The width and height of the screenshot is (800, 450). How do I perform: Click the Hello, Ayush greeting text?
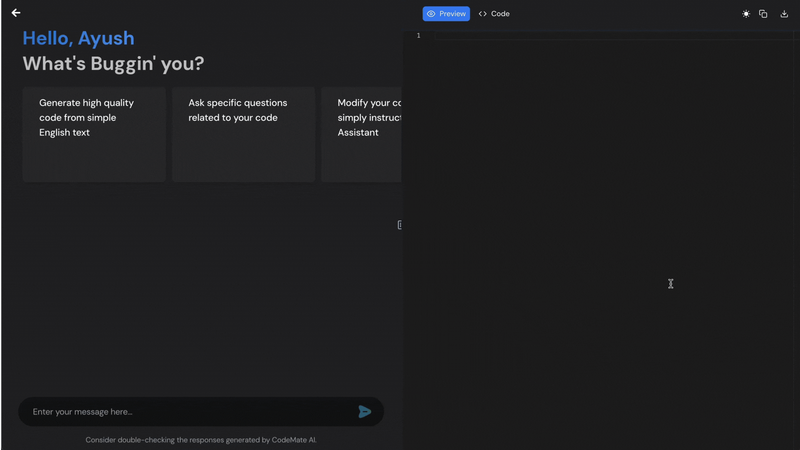(x=78, y=38)
